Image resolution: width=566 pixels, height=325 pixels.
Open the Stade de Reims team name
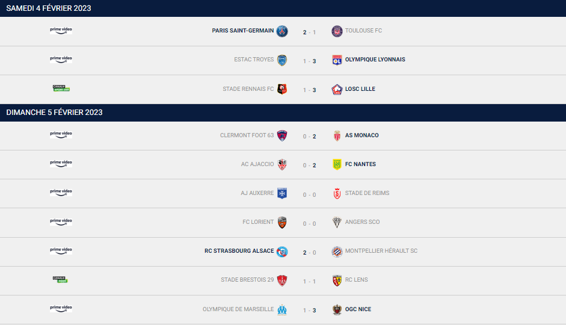pos(367,193)
